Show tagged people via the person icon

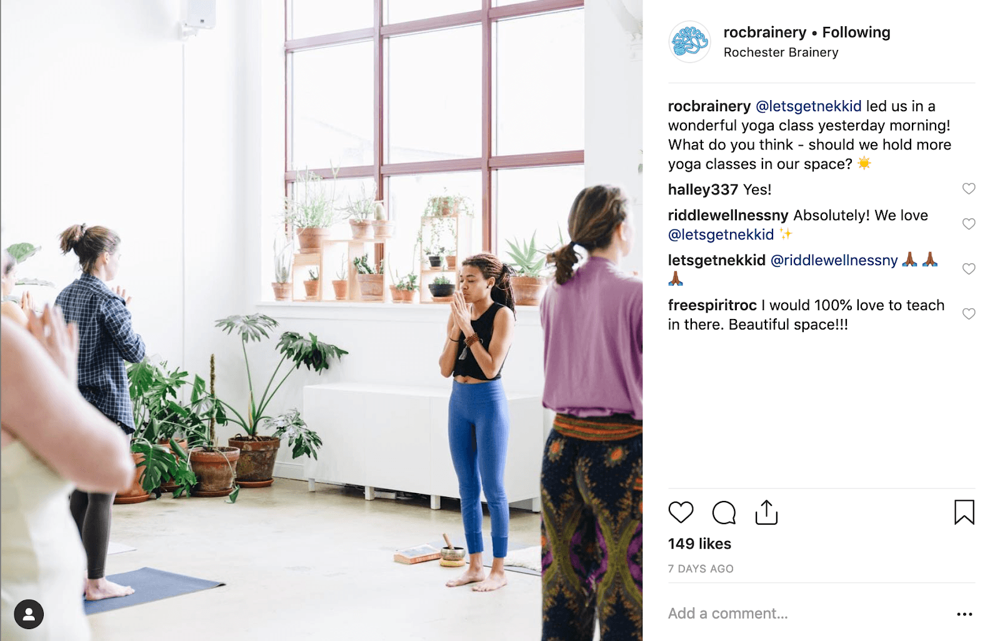29,614
